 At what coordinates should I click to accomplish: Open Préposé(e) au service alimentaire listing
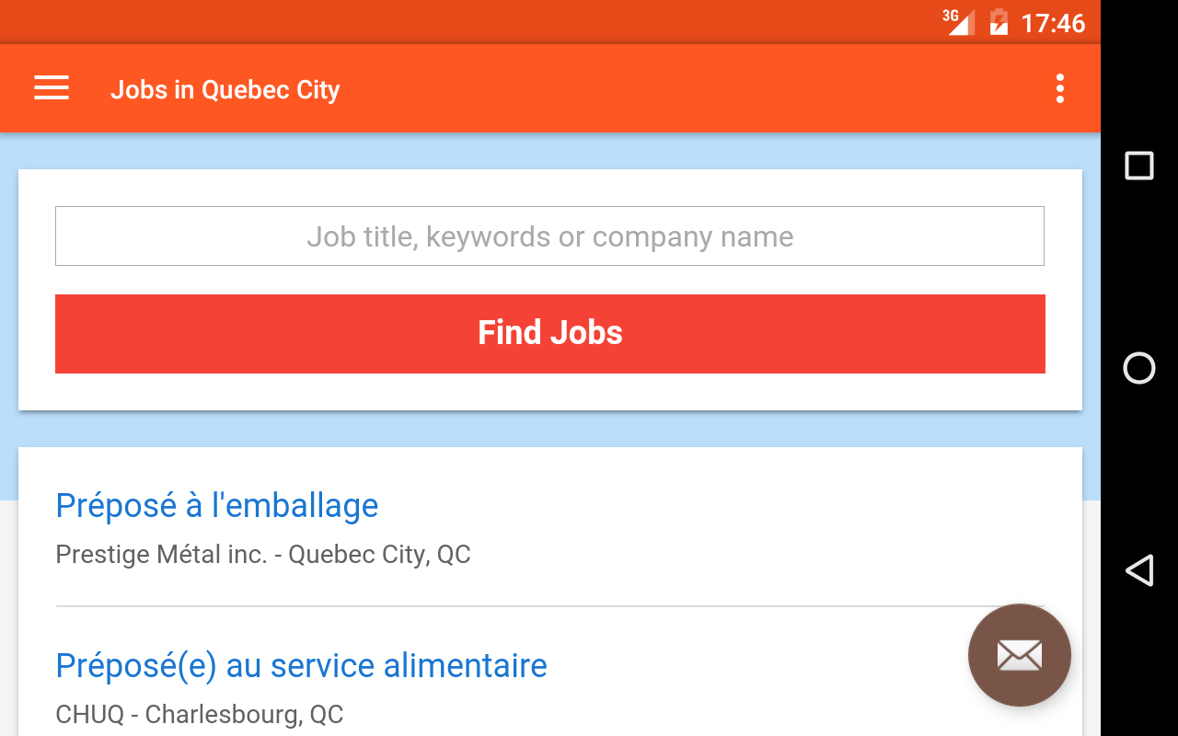point(301,665)
